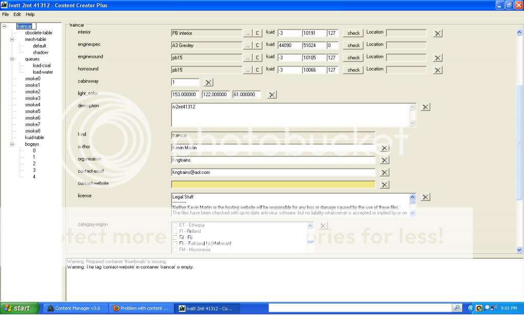Viewport: 524px width, 315px height.
Task: Enable the FI - Finland checkbox
Action: (x=175, y=231)
